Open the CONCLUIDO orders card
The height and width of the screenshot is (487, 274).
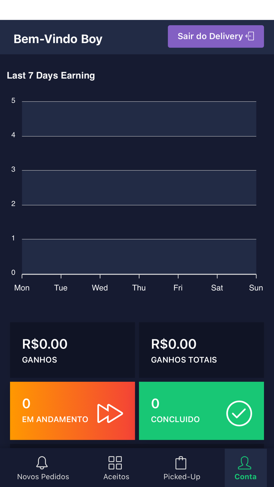(x=201, y=411)
